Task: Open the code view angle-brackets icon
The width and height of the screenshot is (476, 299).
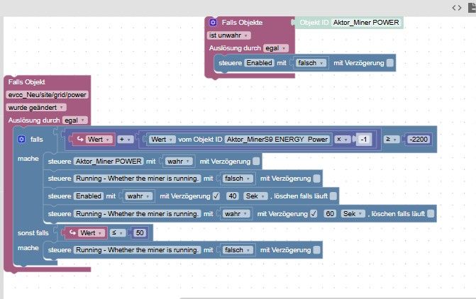Action: [457, 8]
